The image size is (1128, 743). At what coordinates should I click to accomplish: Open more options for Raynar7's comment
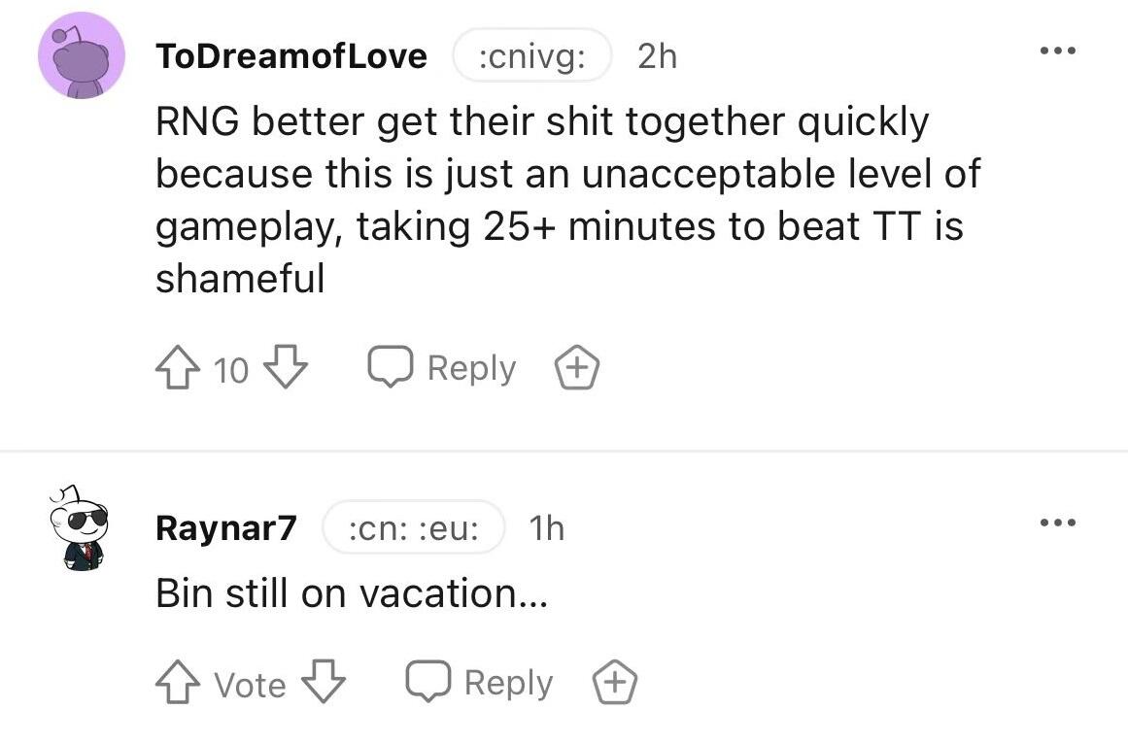click(1057, 523)
